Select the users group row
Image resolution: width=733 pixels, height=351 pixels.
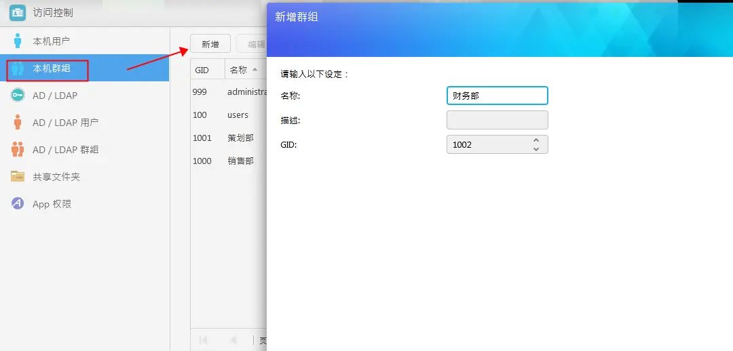click(229, 115)
